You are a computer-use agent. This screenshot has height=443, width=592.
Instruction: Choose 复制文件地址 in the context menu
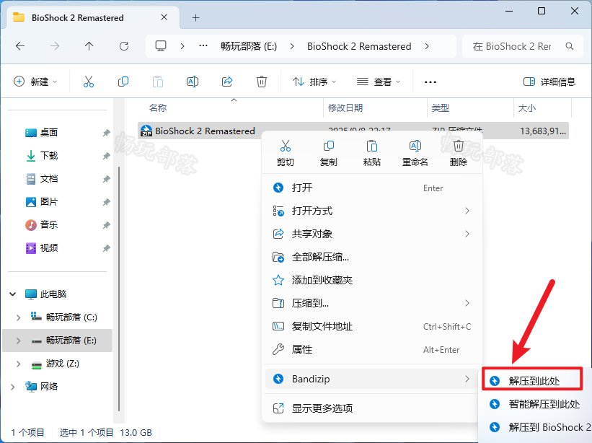pyautogui.click(x=372, y=326)
